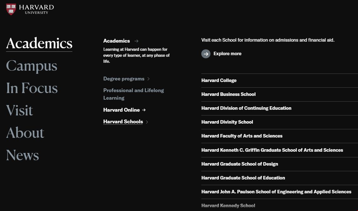Viewport: 358px width, 211px height.
Task: Click the arrow beside Harvard Online
Action: [x=144, y=110]
